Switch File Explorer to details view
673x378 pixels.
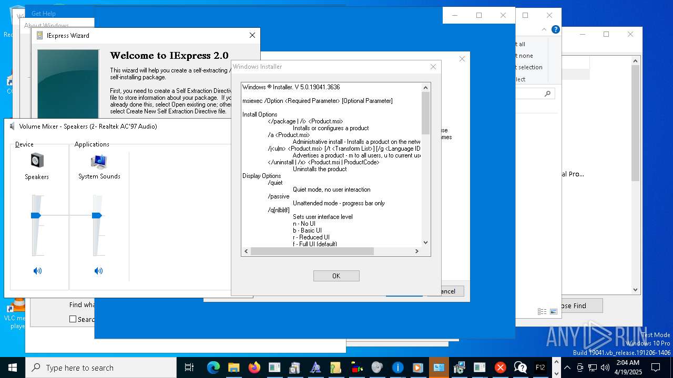[x=542, y=311]
